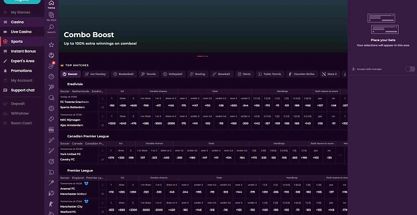
Task: Select the Counter-Strike soldier icon in the sidebar
Action: [52, 204]
